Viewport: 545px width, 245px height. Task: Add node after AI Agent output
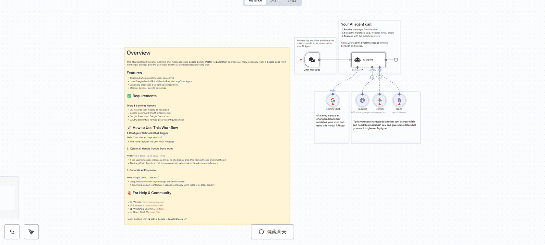pos(396,60)
